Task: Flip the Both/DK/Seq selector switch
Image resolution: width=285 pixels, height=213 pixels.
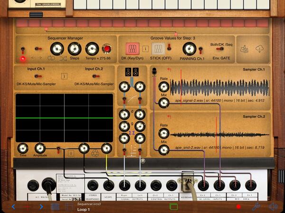Action: 220,49
